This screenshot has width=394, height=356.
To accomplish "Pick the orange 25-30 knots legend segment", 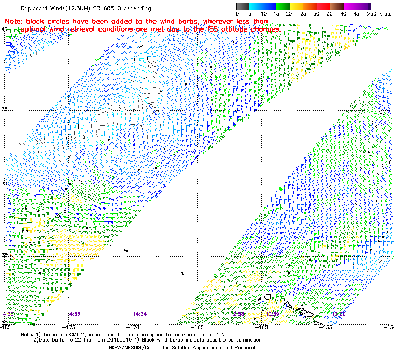I will pos(310,6).
